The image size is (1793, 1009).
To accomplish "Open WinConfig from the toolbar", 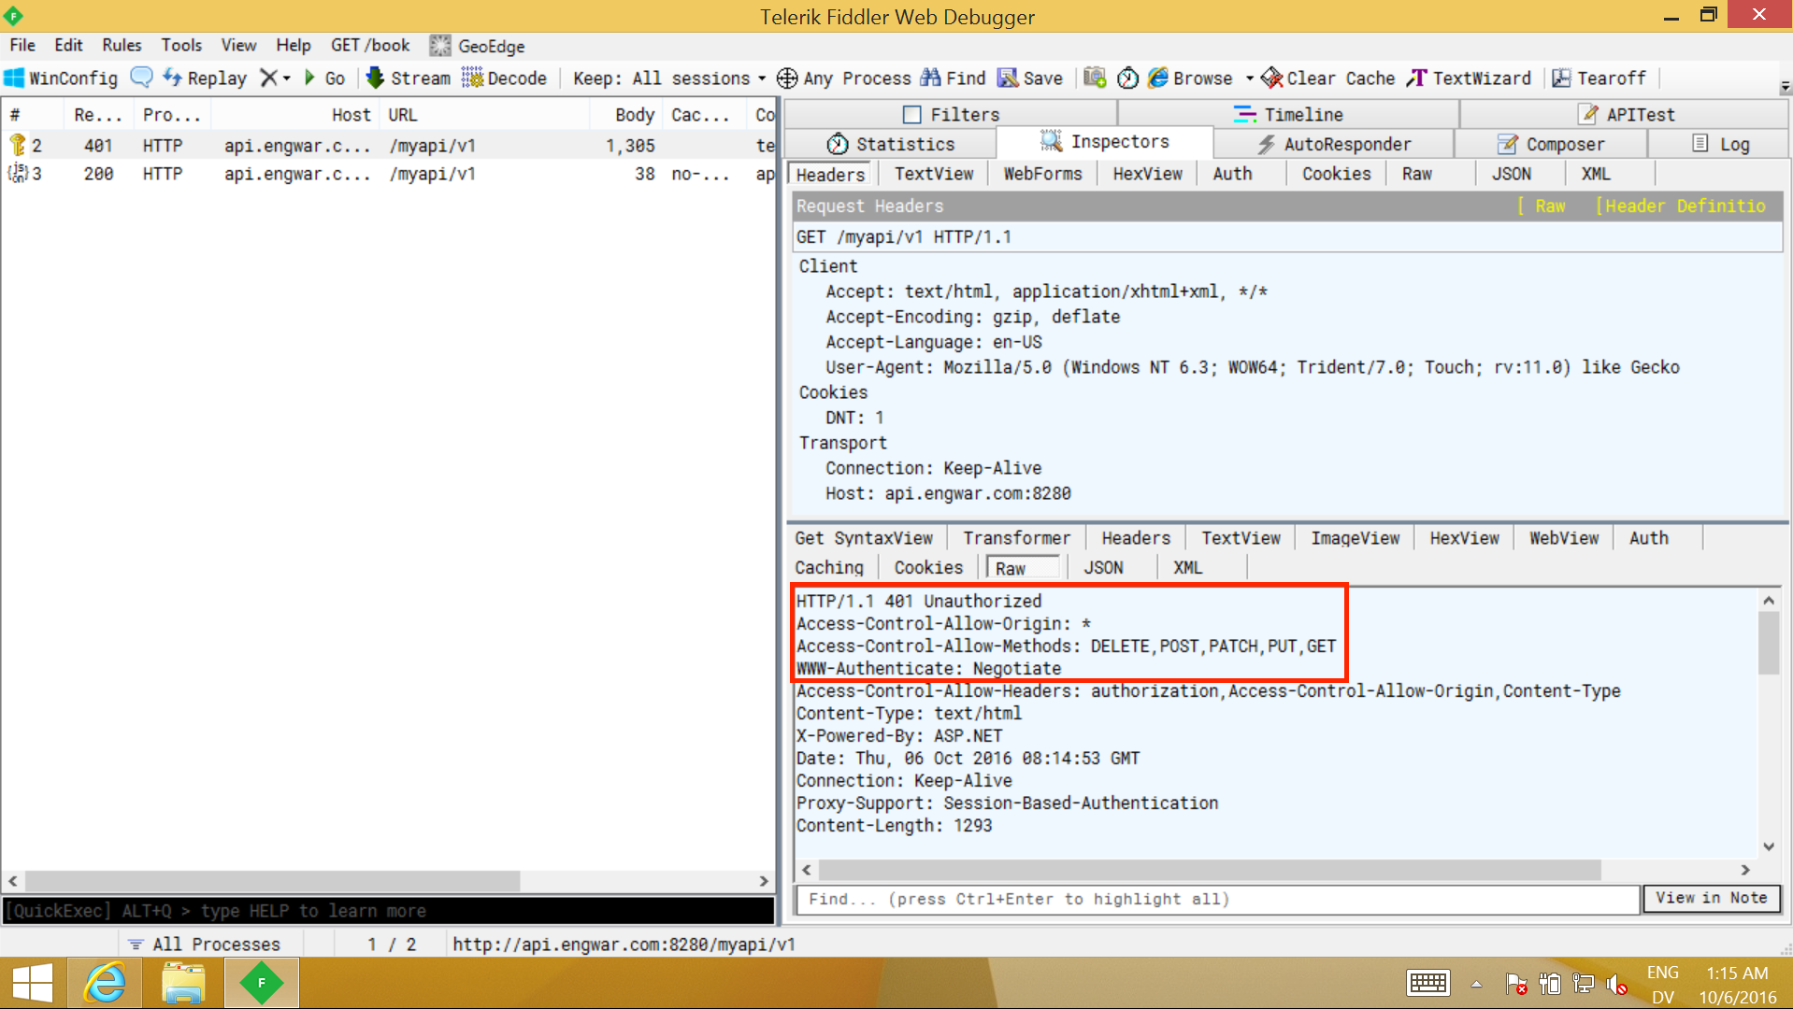I will click(x=62, y=78).
